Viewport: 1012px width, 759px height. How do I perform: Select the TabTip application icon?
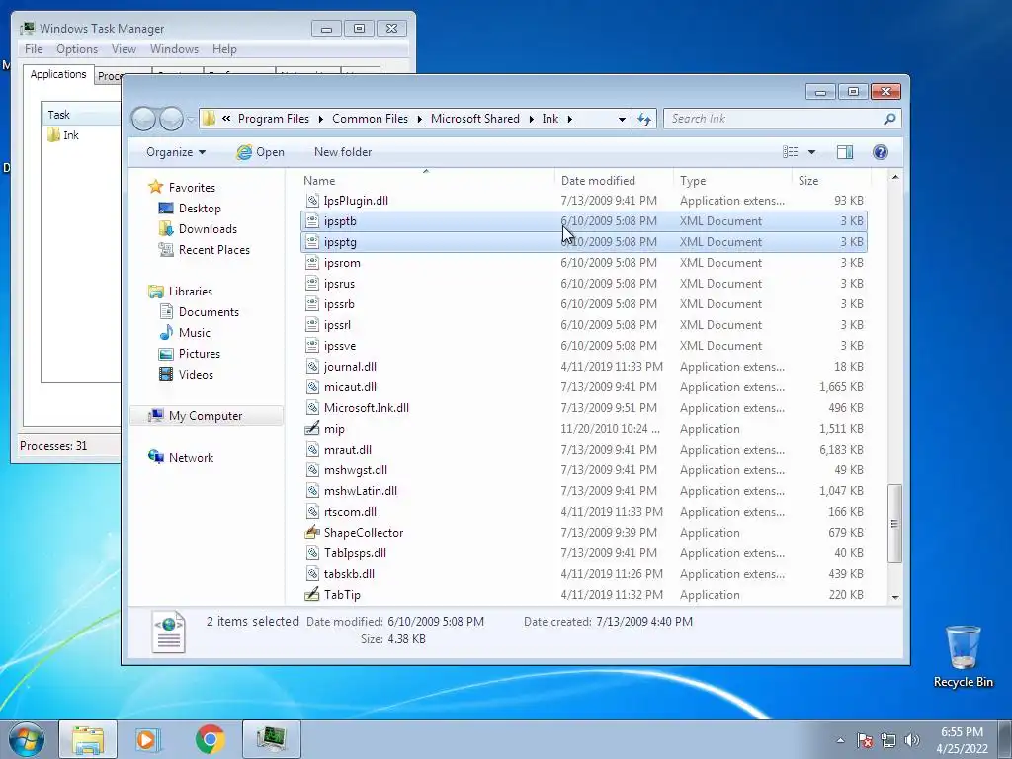[311, 594]
